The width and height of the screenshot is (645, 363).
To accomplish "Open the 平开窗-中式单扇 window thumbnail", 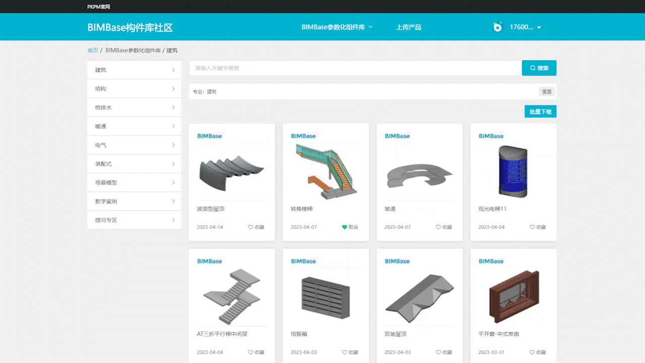I will coord(514,297).
